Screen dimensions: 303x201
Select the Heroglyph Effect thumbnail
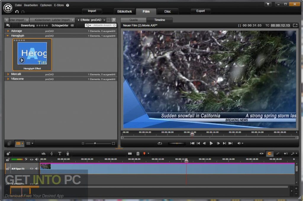pyautogui.click(x=32, y=55)
